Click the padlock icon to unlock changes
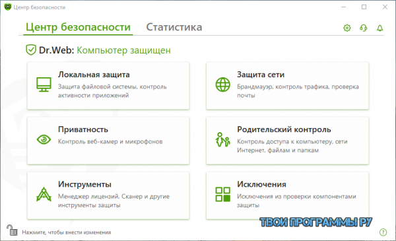Screen dimensions: 396x241 point(12,230)
